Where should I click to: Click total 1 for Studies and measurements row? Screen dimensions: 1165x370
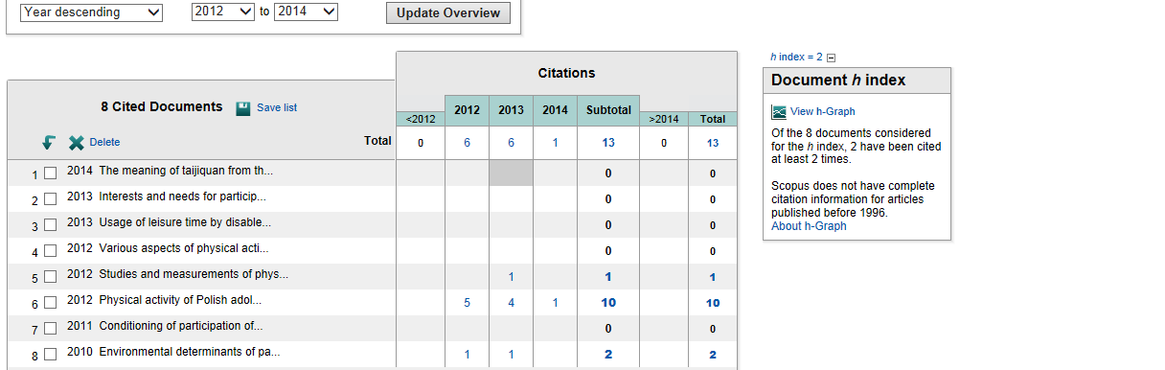[713, 277]
